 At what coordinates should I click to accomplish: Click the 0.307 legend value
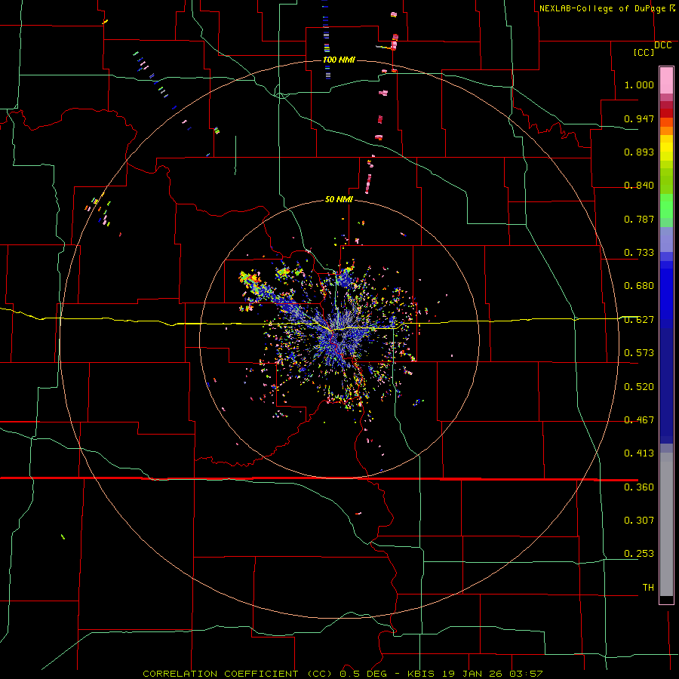639,521
